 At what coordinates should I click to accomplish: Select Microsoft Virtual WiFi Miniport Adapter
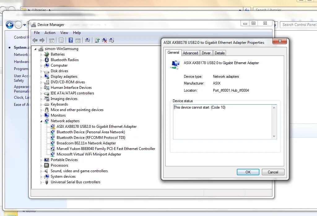(x=89, y=154)
